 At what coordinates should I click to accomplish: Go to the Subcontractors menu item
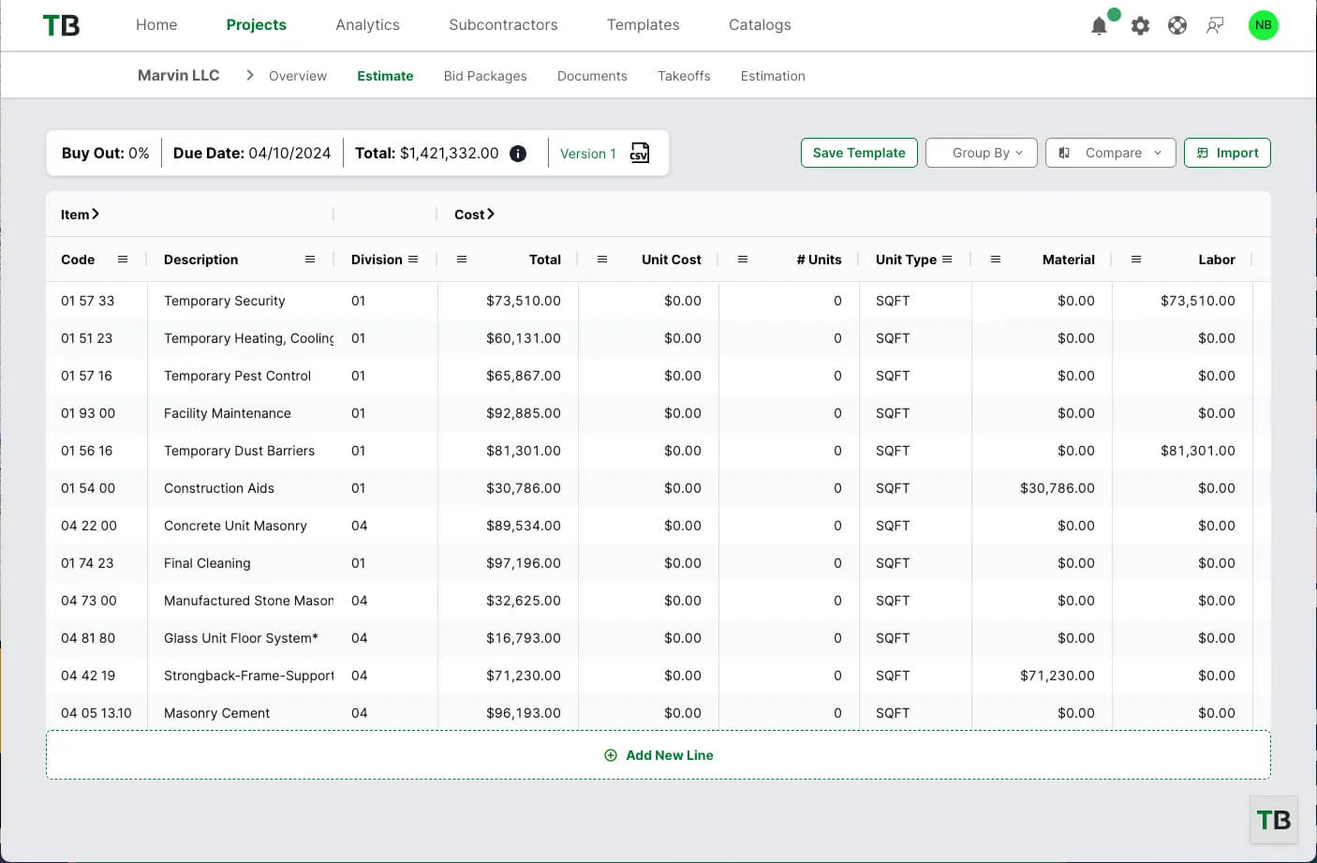pos(503,24)
